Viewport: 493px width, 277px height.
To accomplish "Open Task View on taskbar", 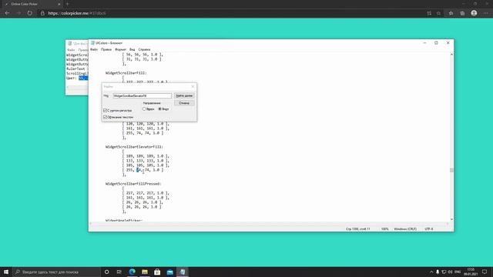I will pos(119,272).
